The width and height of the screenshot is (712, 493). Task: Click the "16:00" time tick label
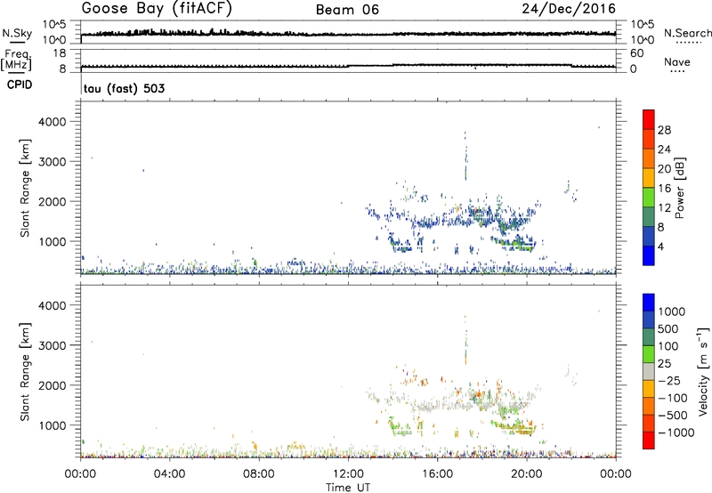[x=437, y=474]
